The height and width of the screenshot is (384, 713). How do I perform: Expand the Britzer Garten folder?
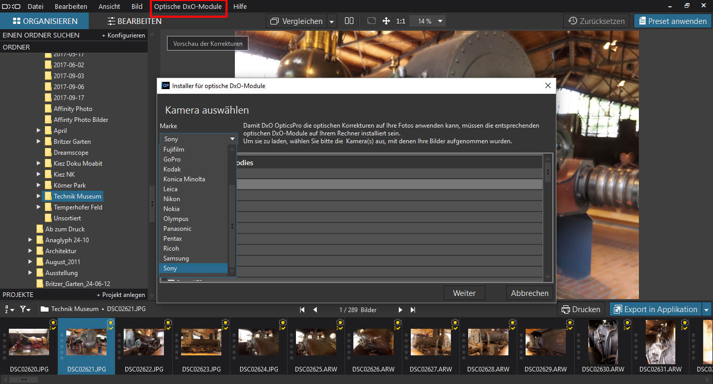[39, 141]
